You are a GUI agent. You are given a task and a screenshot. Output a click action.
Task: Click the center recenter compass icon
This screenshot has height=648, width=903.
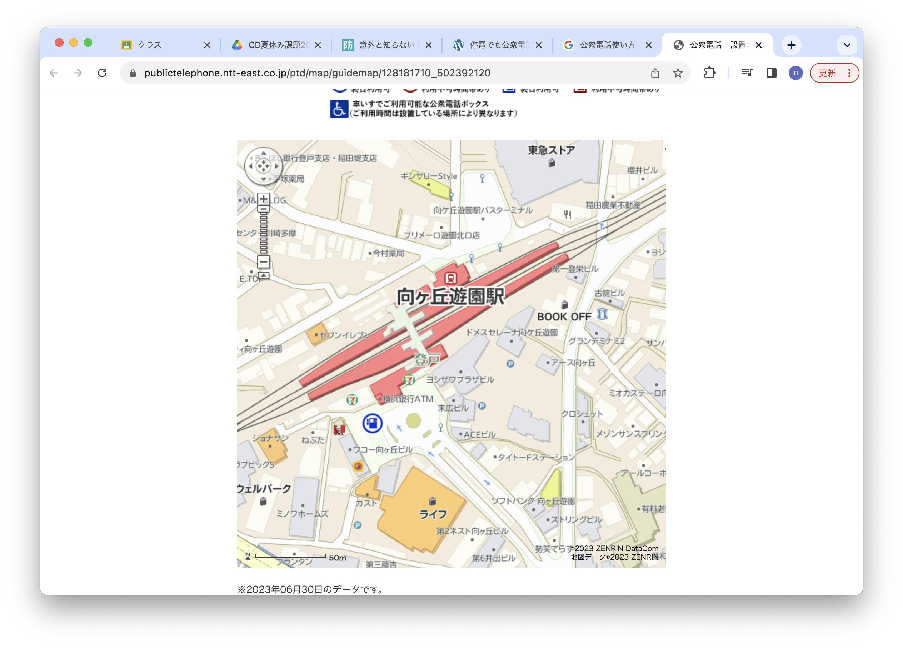(263, 166)
